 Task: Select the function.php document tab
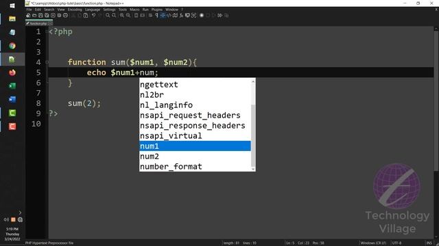[x=38, y=23]
